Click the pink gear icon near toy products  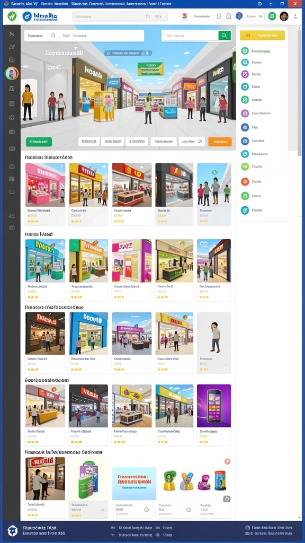point(227,461)
